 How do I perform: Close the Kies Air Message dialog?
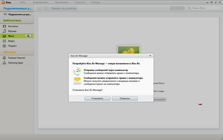point(150,56)
